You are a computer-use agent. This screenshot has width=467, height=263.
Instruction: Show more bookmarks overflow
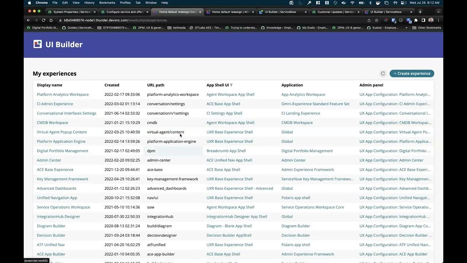(x=406, y=27)
